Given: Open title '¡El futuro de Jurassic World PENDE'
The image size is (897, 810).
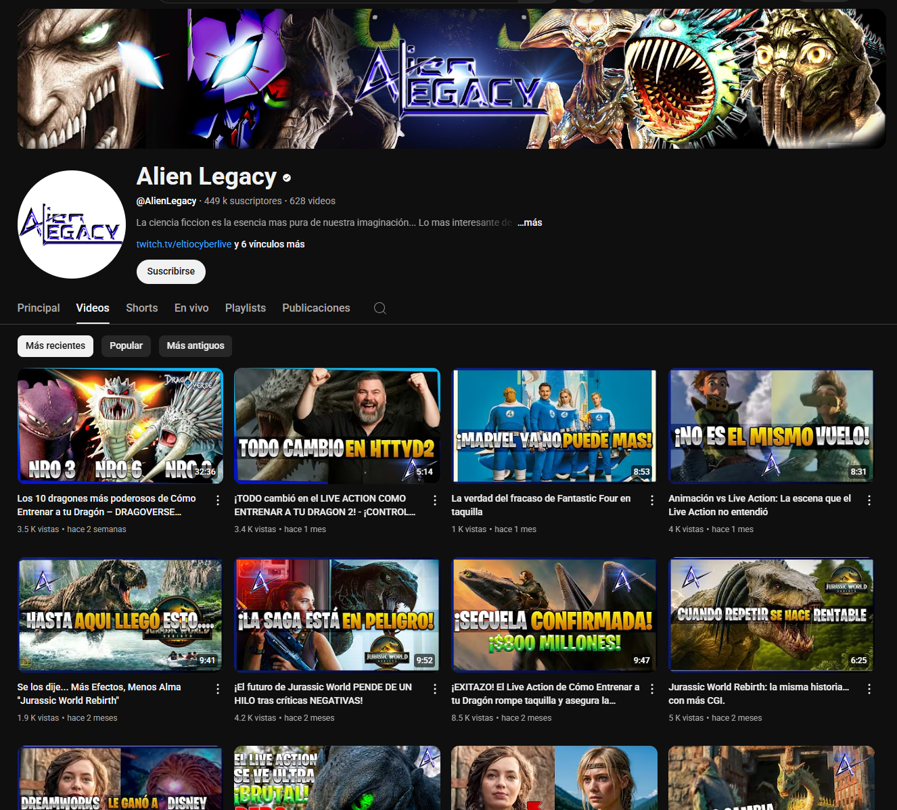Looking at the screenshot, I should pyautogui.click(x=323, y=694).
